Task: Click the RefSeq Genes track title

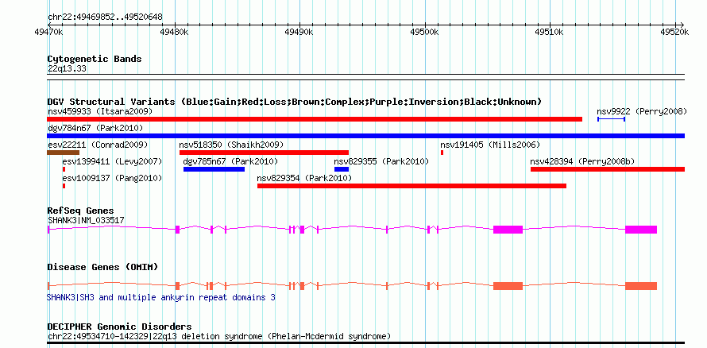Action: (x=81, y=211)
